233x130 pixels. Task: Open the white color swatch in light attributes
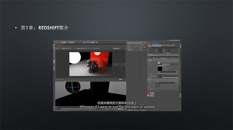pos(159,63)
